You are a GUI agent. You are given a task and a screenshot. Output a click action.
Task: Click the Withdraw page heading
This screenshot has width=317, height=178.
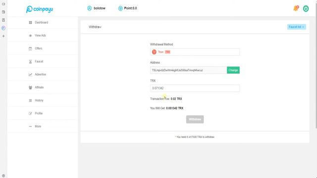[95, 27]
